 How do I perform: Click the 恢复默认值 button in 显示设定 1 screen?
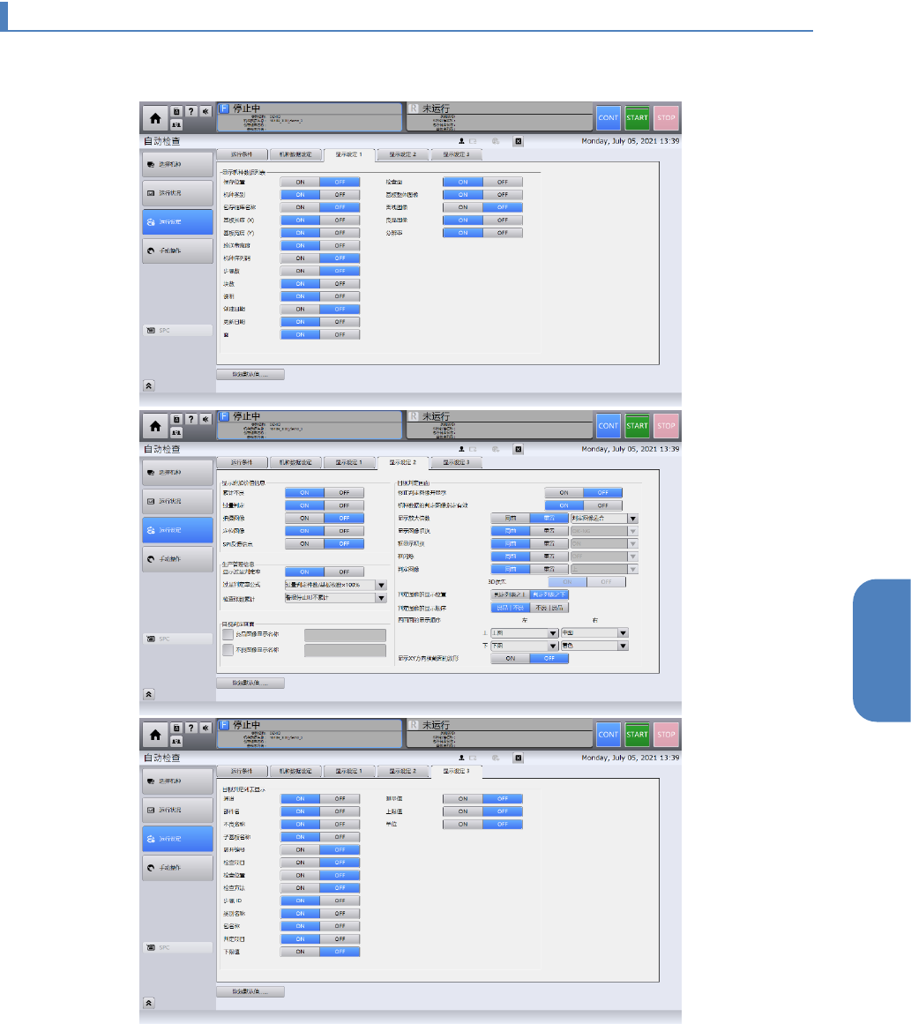pyautogui.click(x=250, y=375)
